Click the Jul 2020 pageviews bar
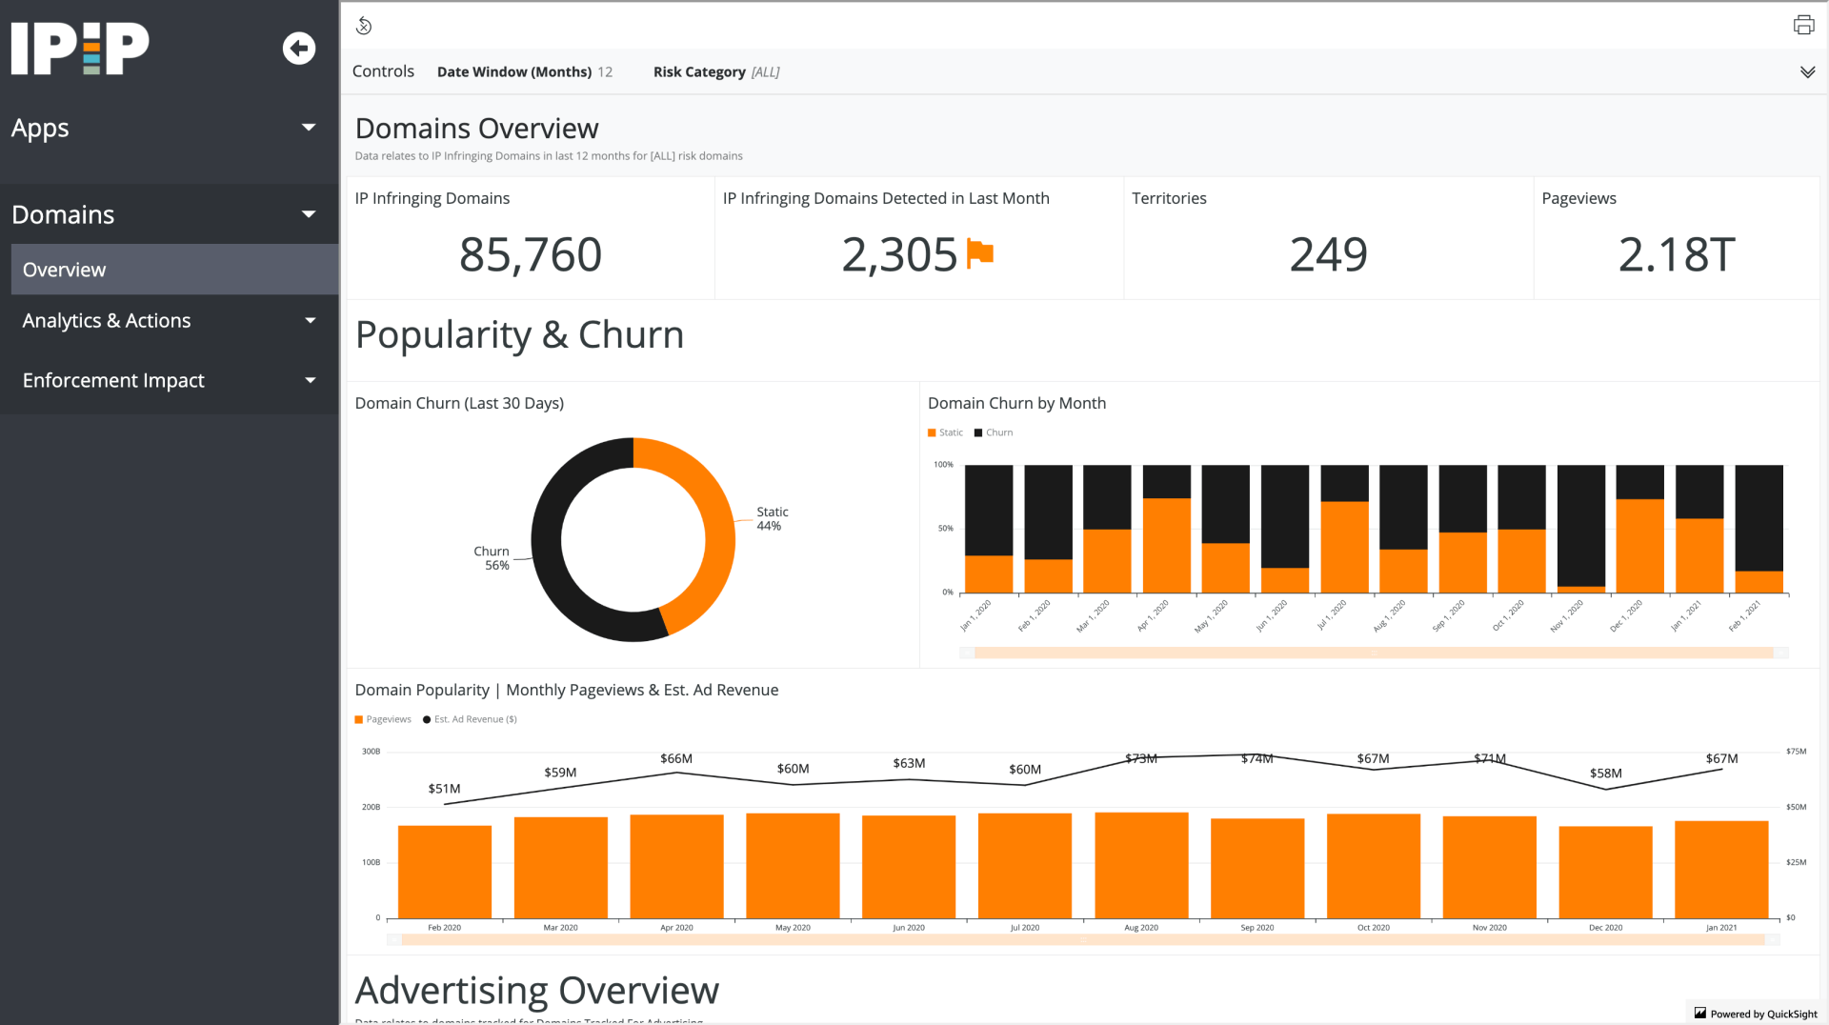The image size is (1829, 1025). (x=1025, y=866)
